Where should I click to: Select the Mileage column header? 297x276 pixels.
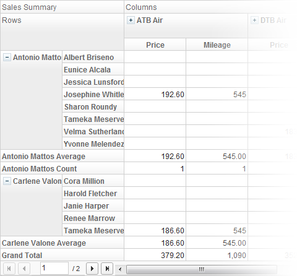pyautogui.click(x=217, y=45)
